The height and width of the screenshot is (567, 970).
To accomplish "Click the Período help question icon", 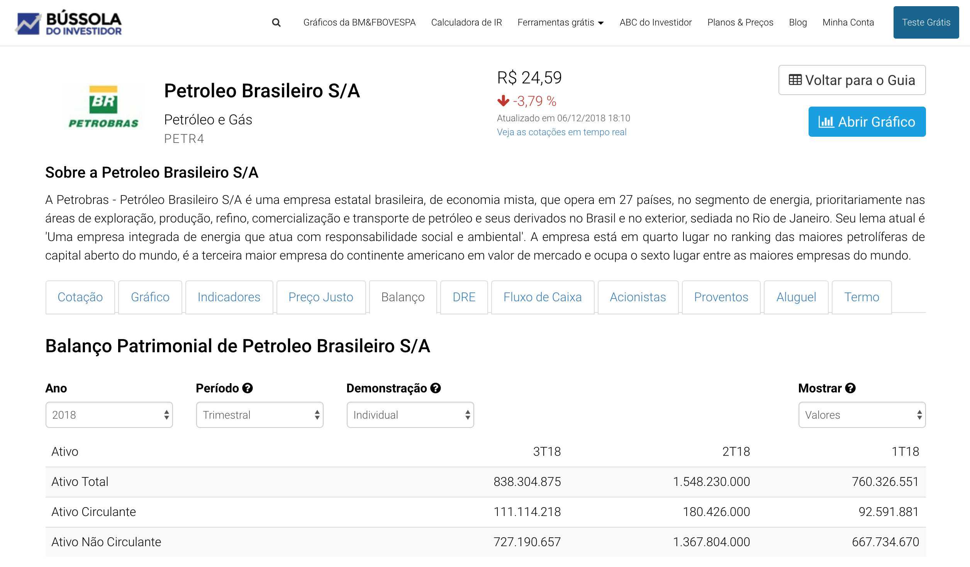I will pos(248,388).
